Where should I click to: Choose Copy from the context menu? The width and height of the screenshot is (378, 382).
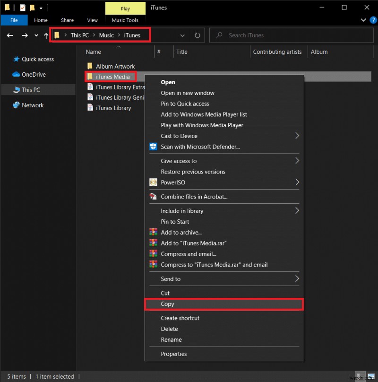168,304
